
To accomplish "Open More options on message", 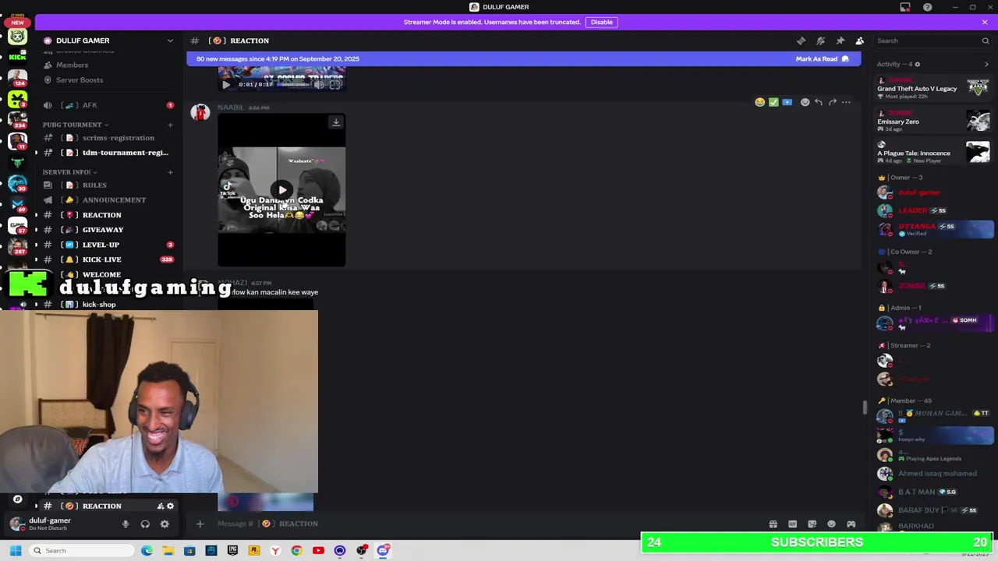I will coord(846,102).
